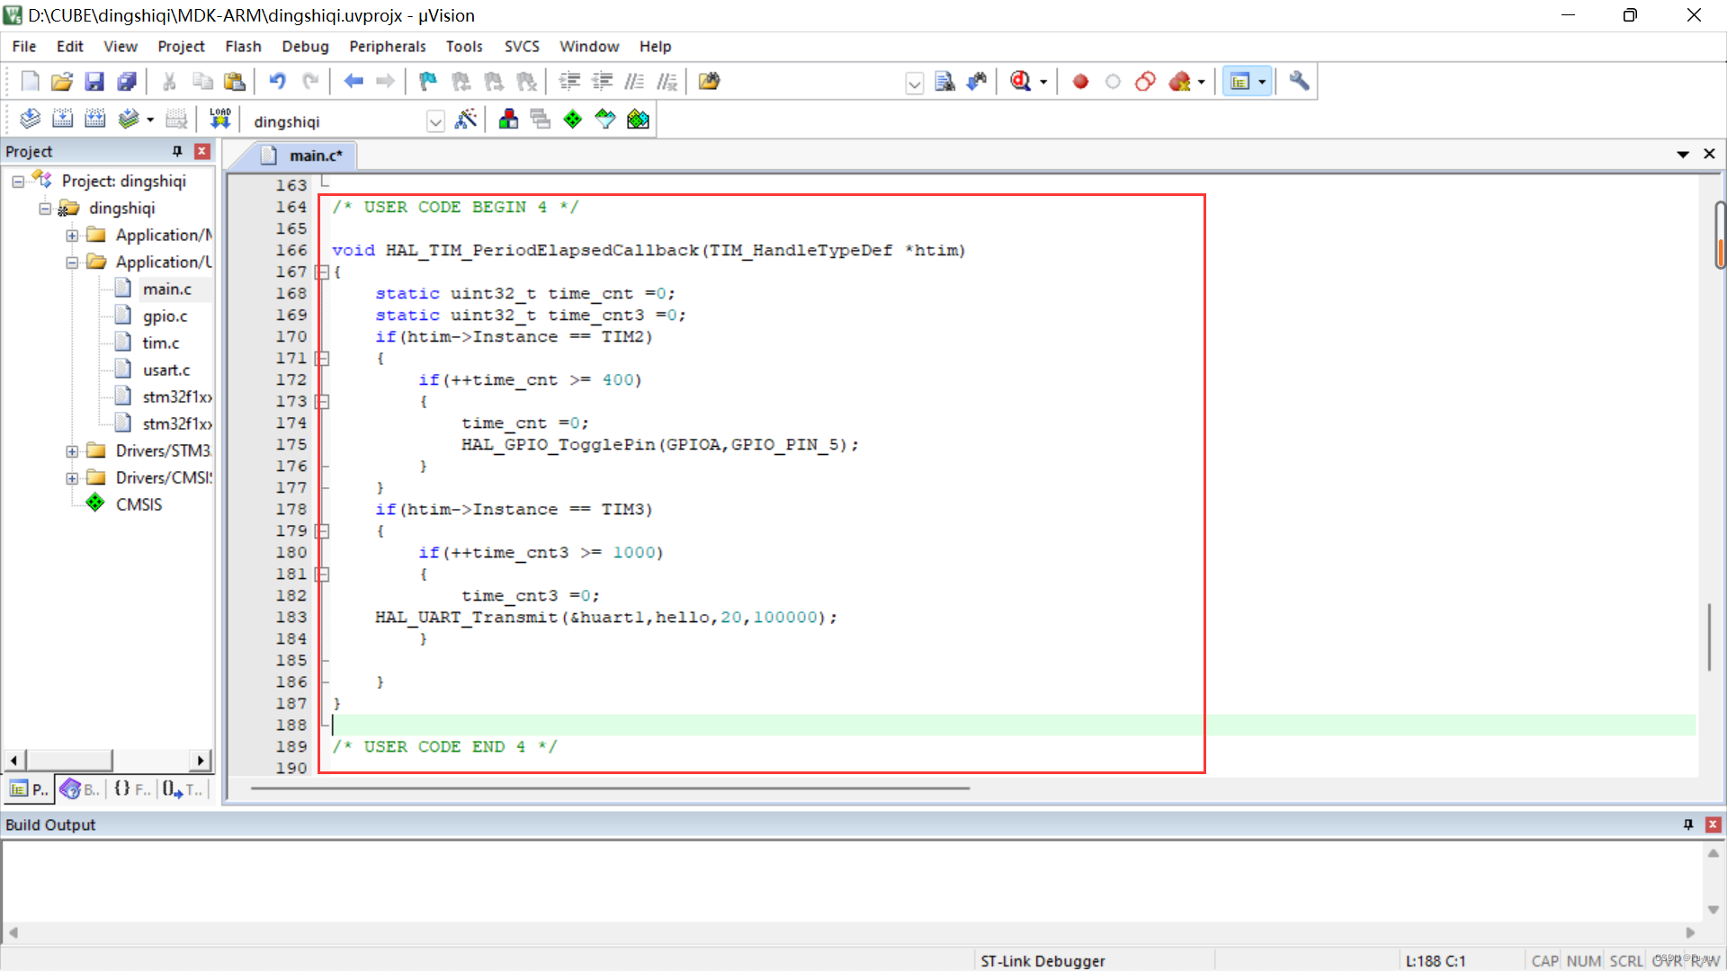Screen dimensions: 1727x971
Task: Open the Project menu
Action: point(181,46)
